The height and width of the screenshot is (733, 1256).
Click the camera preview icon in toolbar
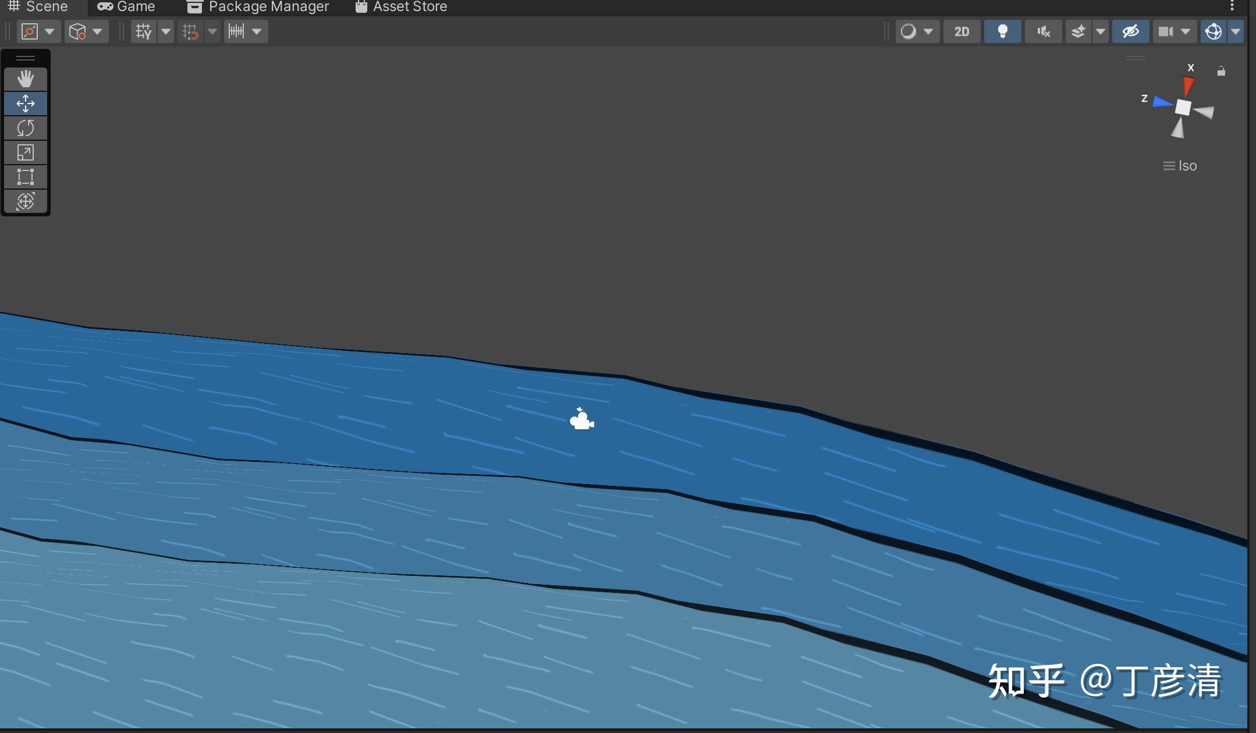point(1167,31)
